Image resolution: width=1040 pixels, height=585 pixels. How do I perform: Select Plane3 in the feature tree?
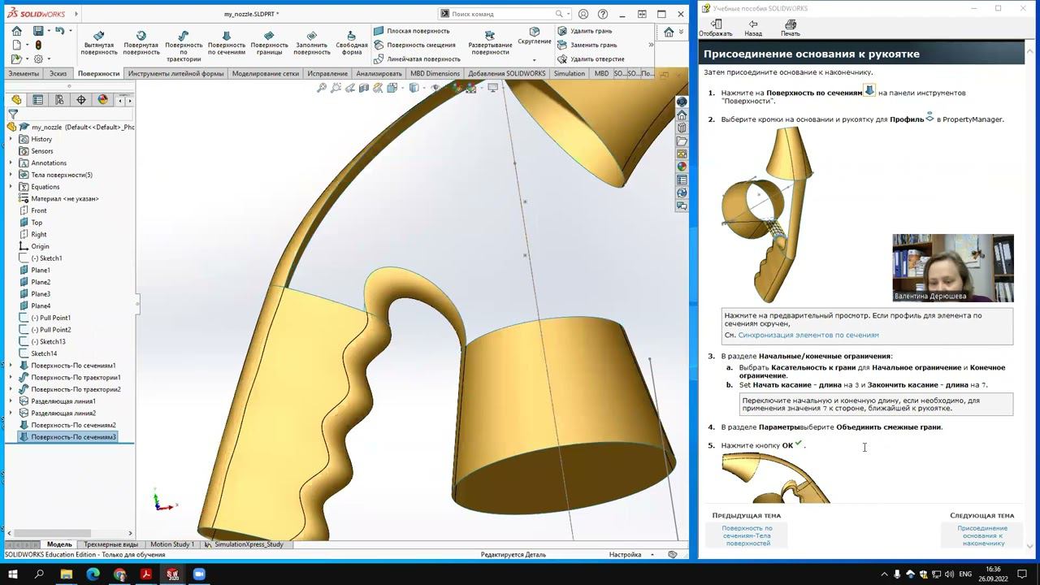pyautogui.click(x=41, y=294)
